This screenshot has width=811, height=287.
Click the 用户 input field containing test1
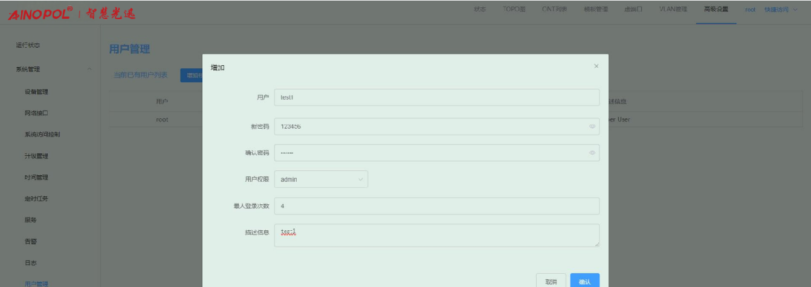436,97
